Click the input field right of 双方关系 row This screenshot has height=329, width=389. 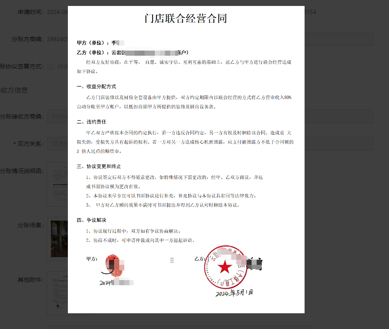pos(339,144)
